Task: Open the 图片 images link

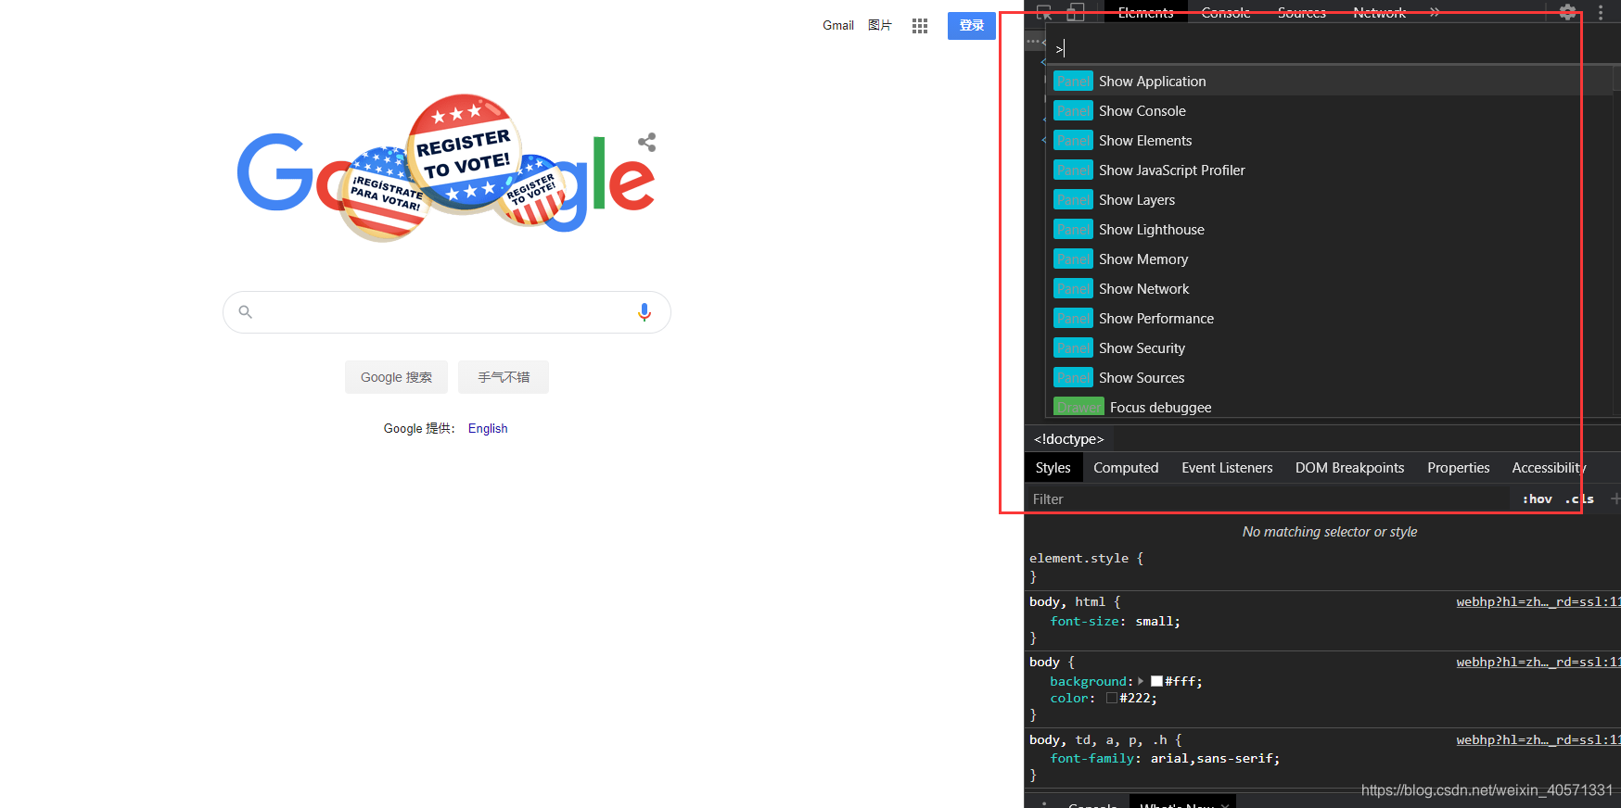Action: click(880, 26)
